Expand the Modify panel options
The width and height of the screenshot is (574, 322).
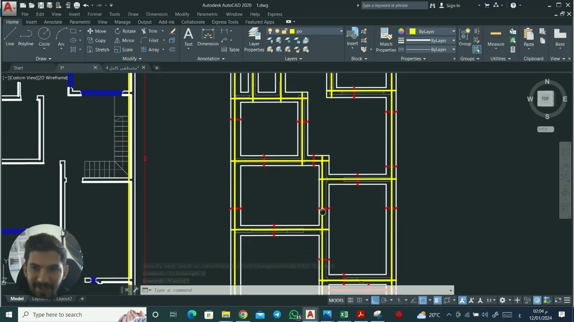pyautogui.click(x=132, y=59)
